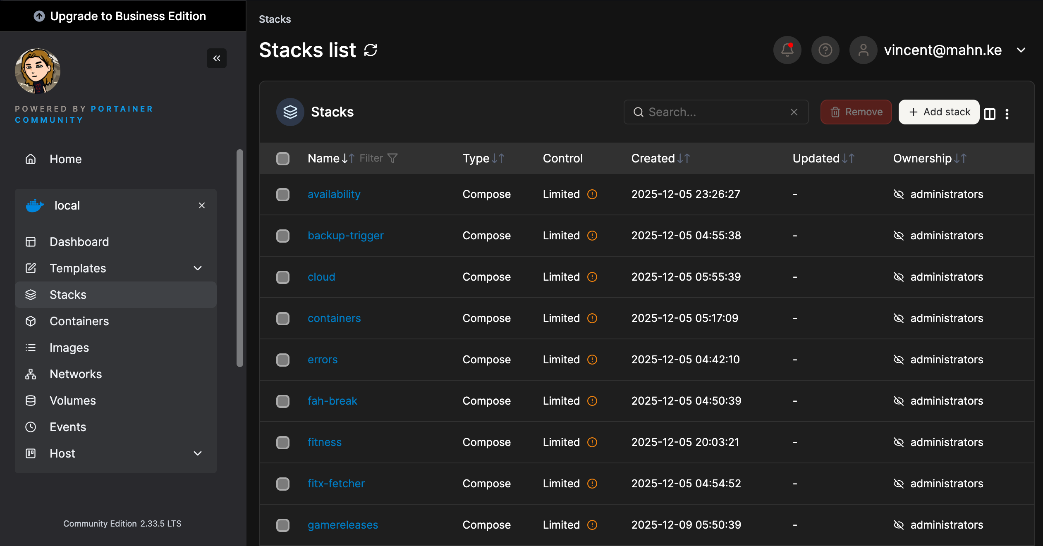Image resolution: width=1043 pixels, height=546 pixels.
Task: Open the Volumes sidebar item
Action: (x=72, y=401)
